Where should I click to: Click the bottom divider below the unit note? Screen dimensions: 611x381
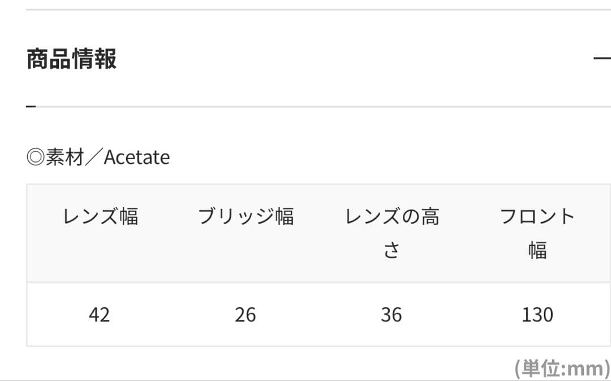pyautogui.click(x=305, y=380)
